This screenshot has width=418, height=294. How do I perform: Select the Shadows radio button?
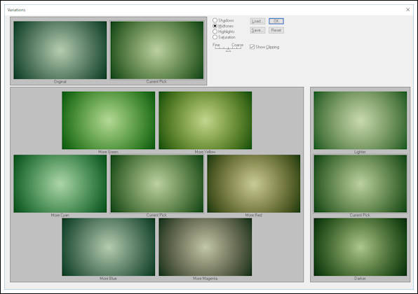(x=215, y=20)
